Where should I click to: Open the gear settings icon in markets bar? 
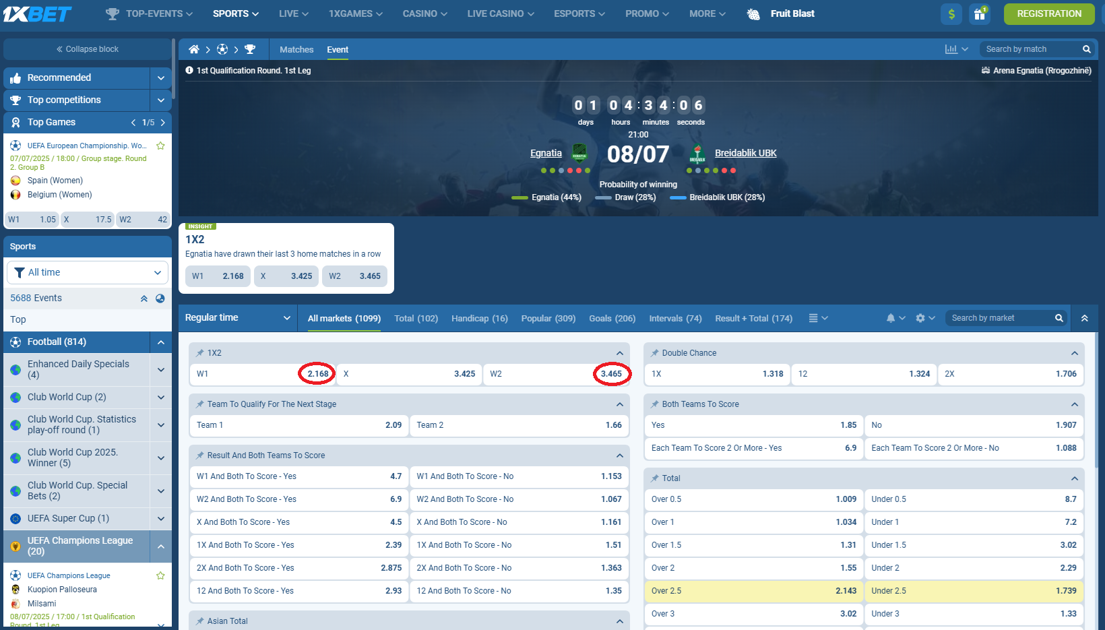(920, 318)
